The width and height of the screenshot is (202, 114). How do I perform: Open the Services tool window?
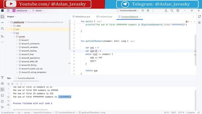[3, 84]
